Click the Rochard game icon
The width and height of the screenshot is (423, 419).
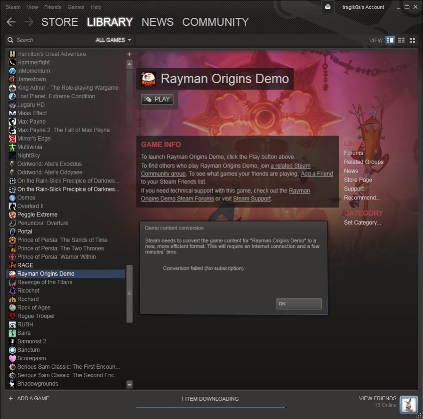coord(12,299)
